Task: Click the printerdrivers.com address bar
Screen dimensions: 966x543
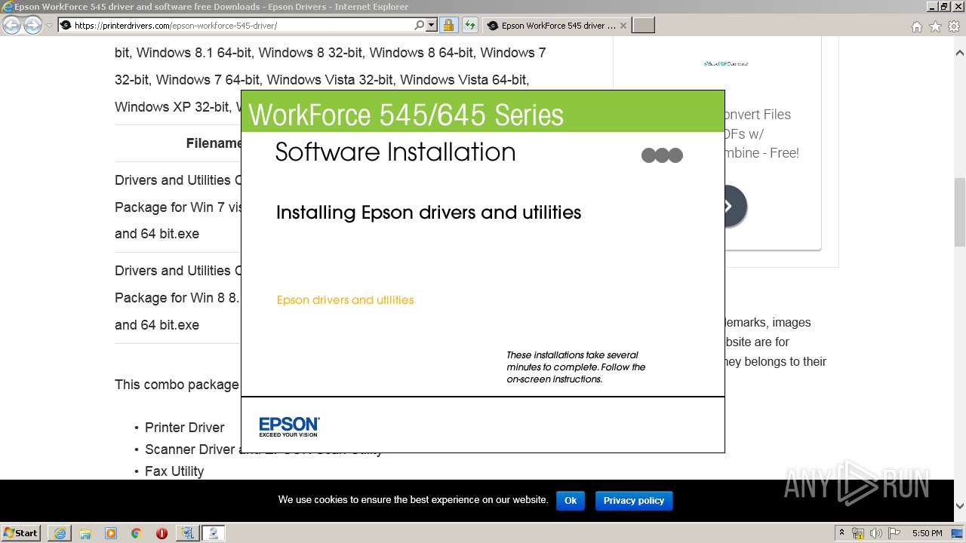Action: pos(234,26)
